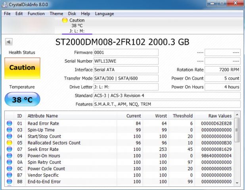Click the yellow Caution disk status icon
The image size is (245, 190).
65,20
